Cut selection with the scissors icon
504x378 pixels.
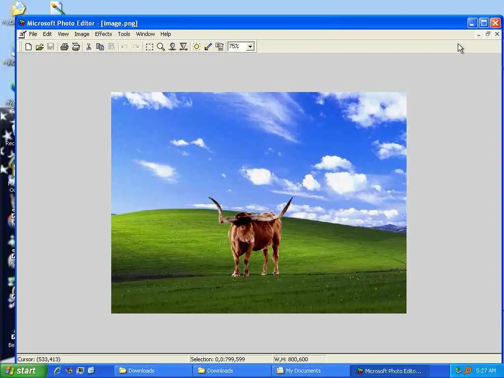click(89, 47)
